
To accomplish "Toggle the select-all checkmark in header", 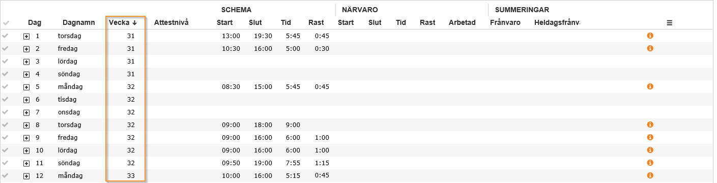I will (x=6, y=23).
